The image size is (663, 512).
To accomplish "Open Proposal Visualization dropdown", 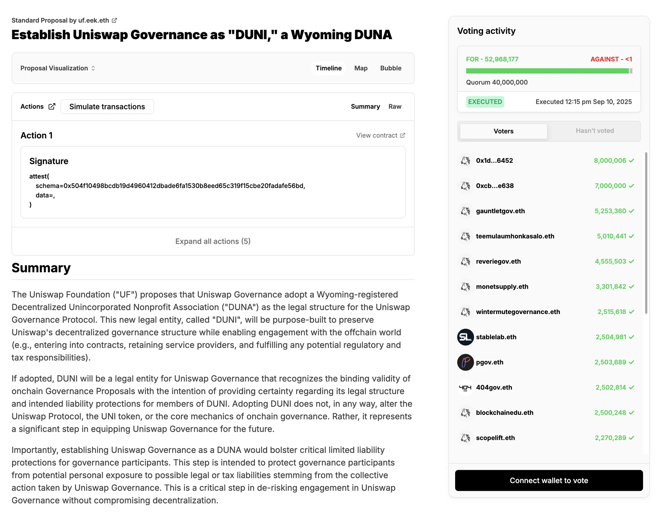I will (x=58, y=68).
